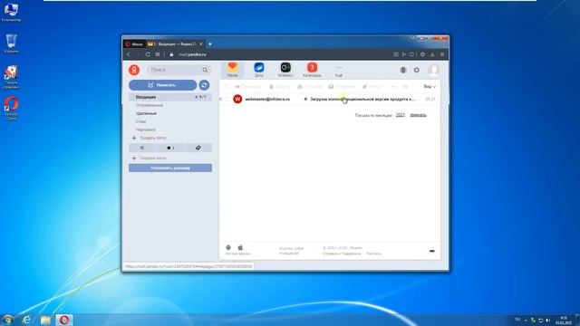
Task: Filter messages with attachments paperclip
Action: click(x=198, y=148)
